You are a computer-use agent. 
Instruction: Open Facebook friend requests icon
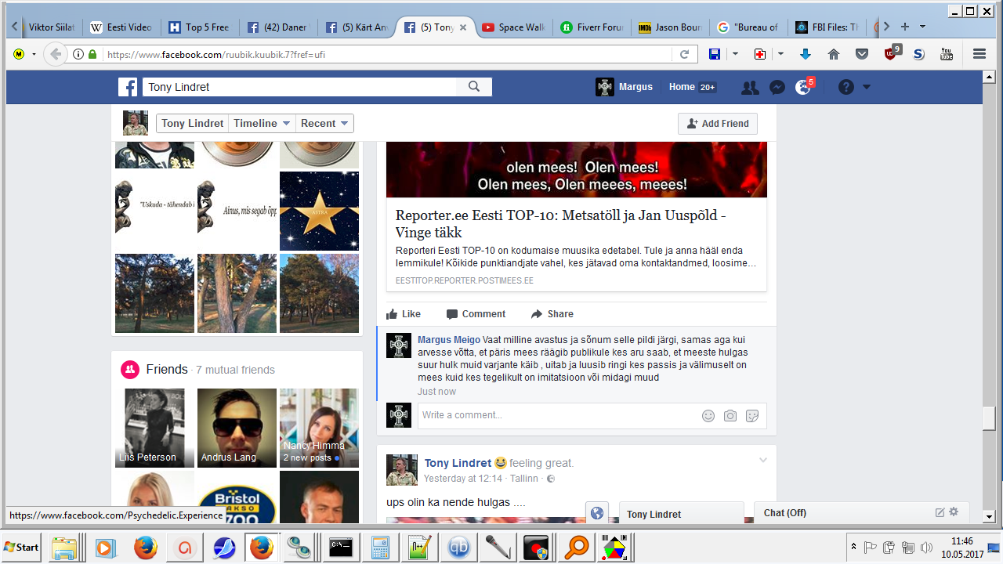pyautogui.click(x=750, y=87)
